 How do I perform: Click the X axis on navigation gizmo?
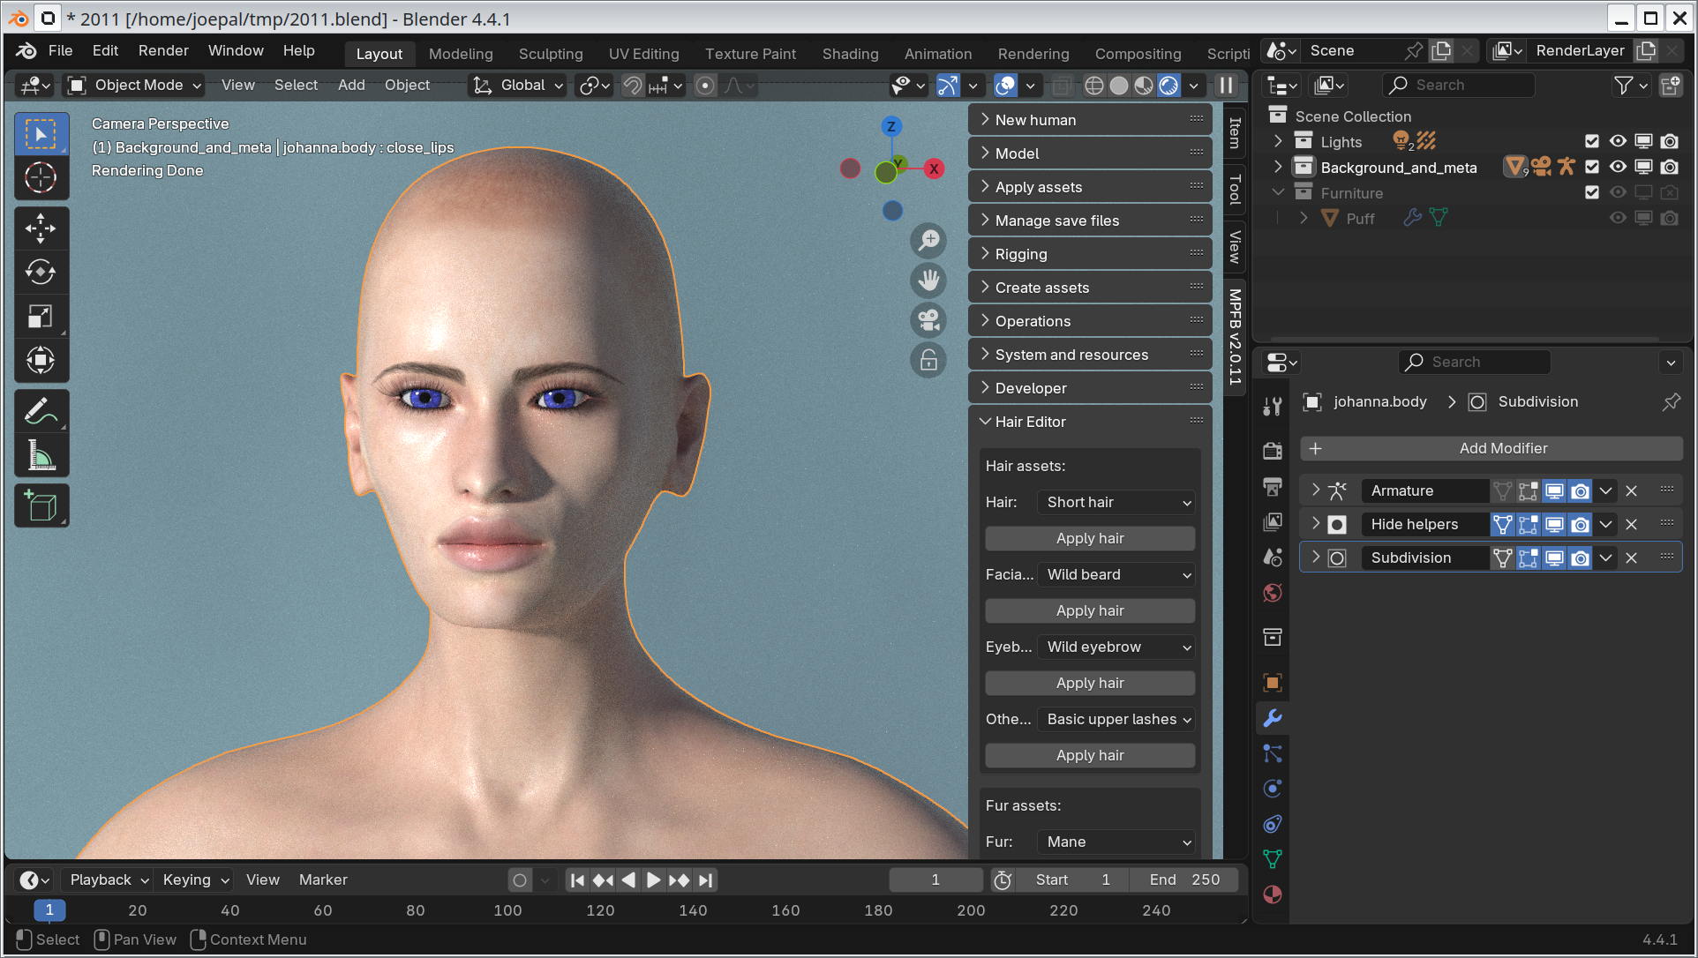[x=934, y=168]
